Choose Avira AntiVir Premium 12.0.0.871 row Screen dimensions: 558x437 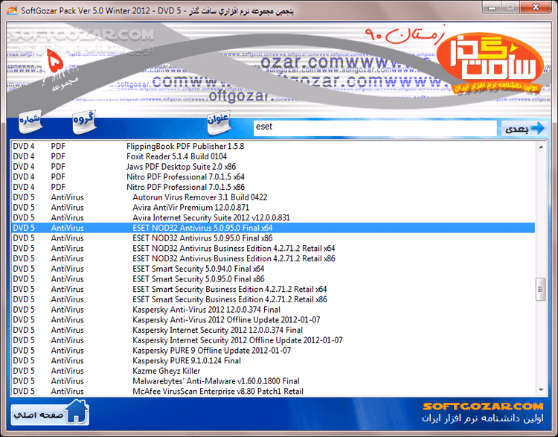coord(190,208)
